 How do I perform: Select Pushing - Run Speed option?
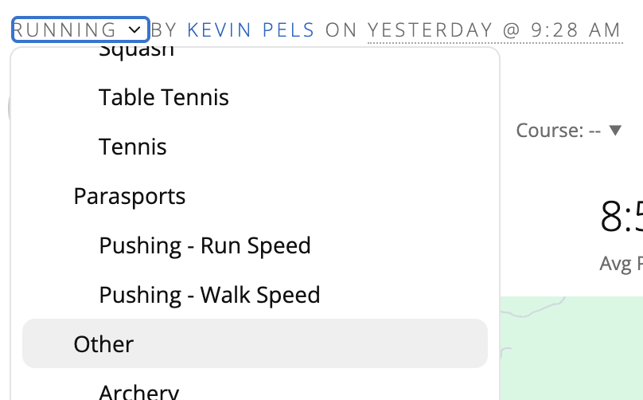tap(205, 245)
